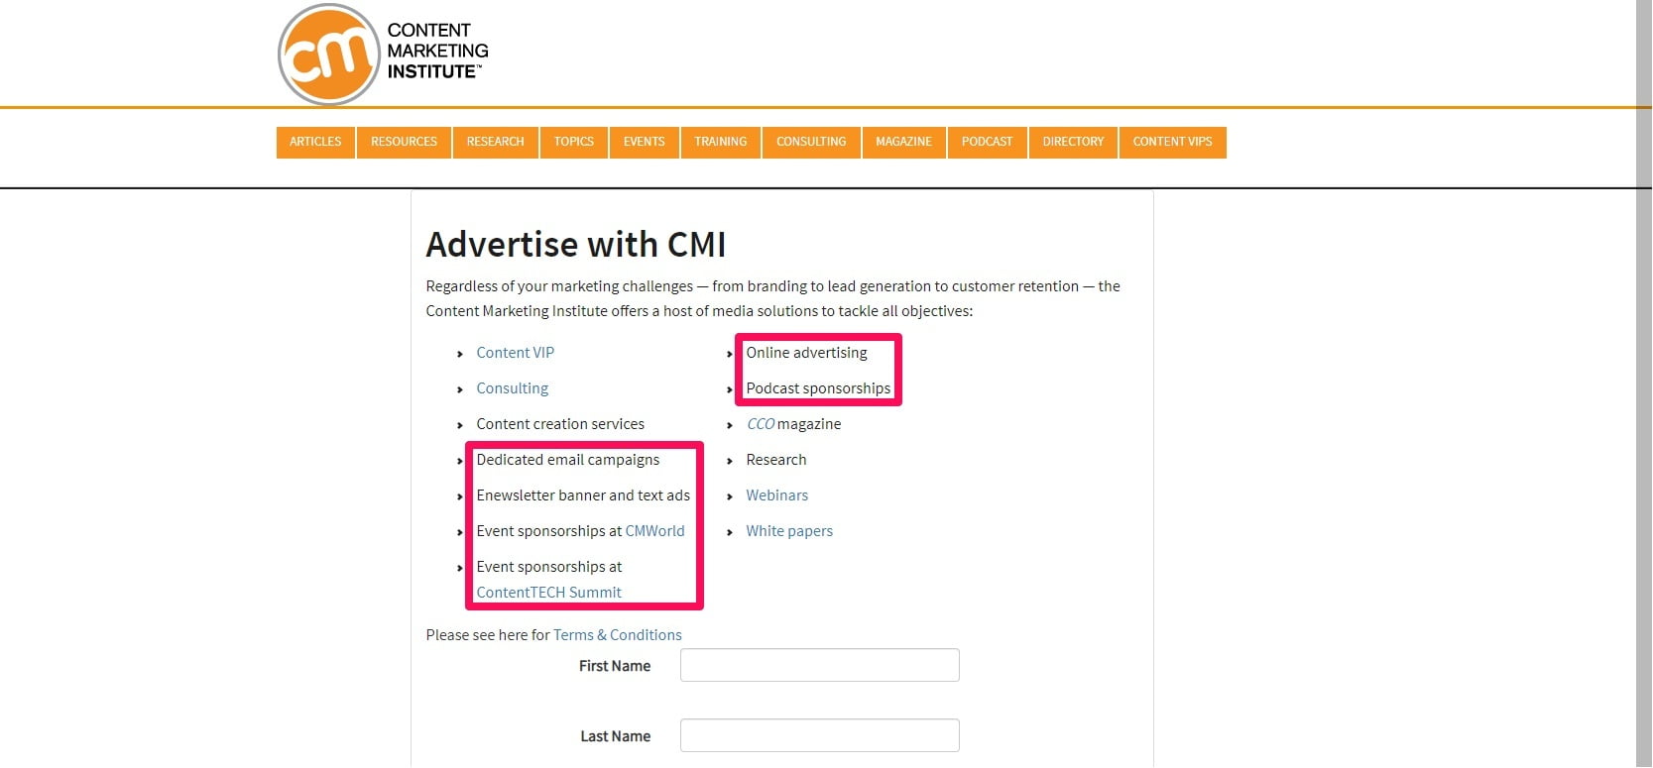
Task: Follow the Webinars link
Action: (777, 495)
